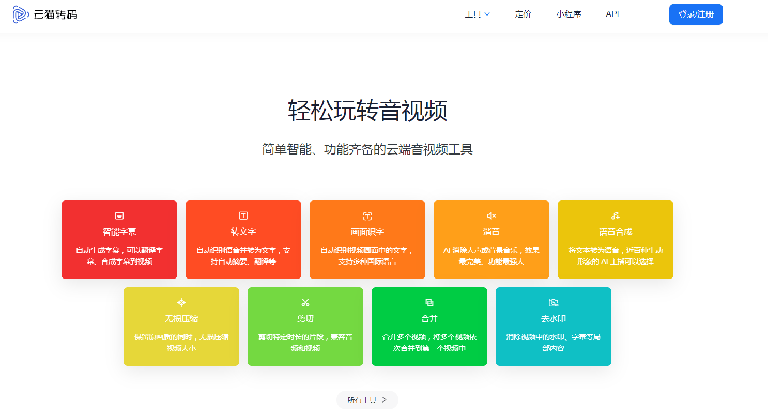
Task: Click the chevron arrow in 所有工具
Action: pos(384,400)
